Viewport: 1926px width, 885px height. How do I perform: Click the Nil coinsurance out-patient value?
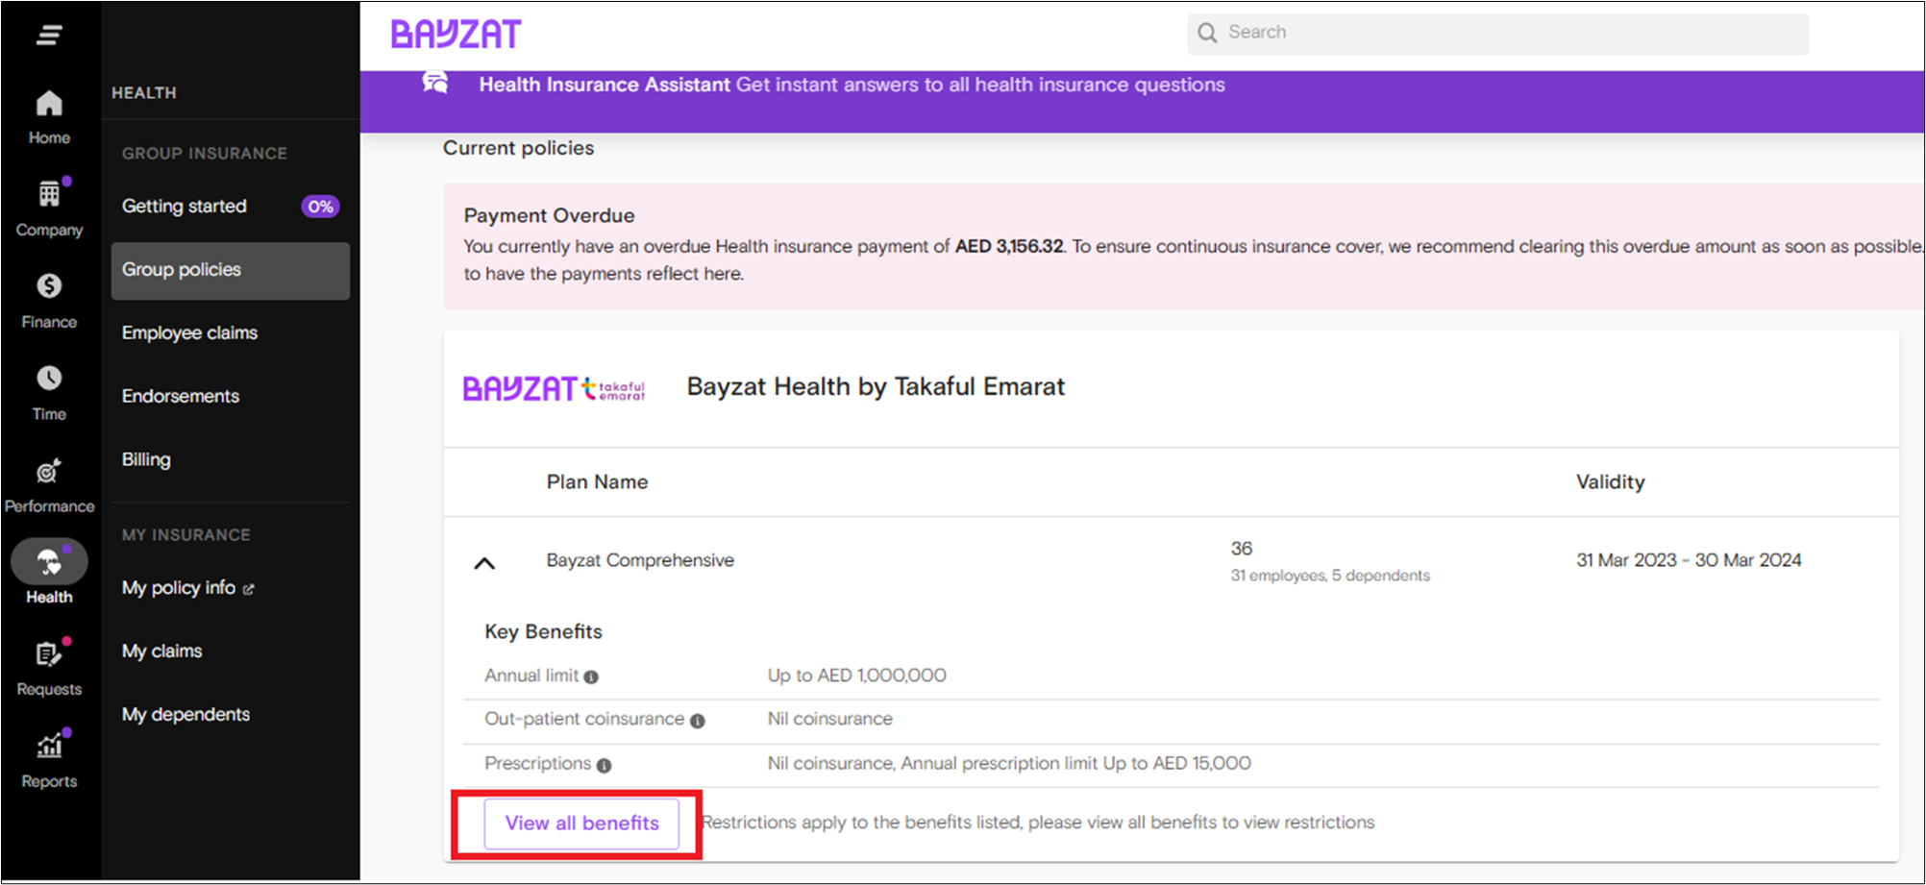coord(829,719)
